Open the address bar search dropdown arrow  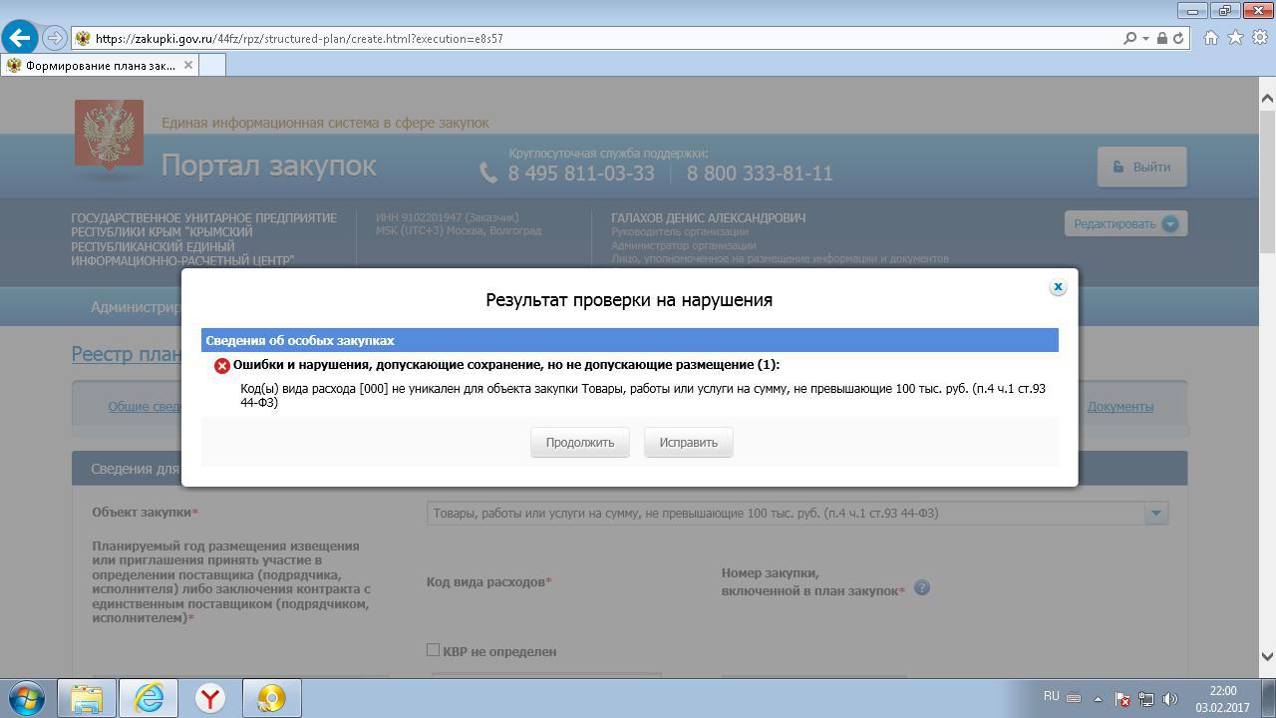coord(1145,38)
